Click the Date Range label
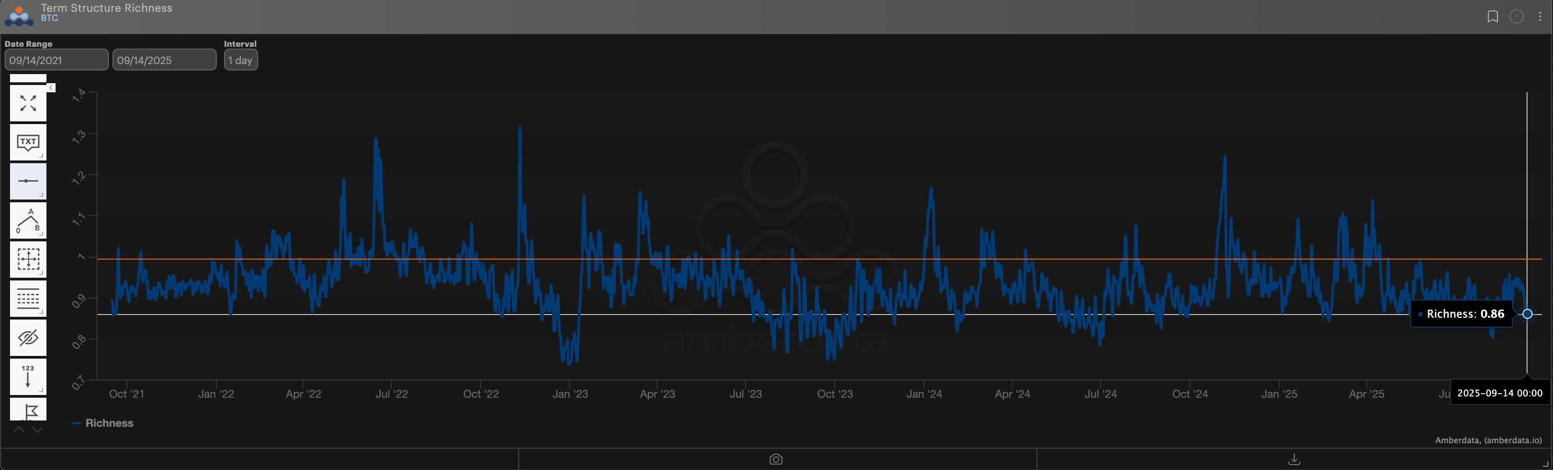Screen dimensions: 1553x470 (28, 44)
